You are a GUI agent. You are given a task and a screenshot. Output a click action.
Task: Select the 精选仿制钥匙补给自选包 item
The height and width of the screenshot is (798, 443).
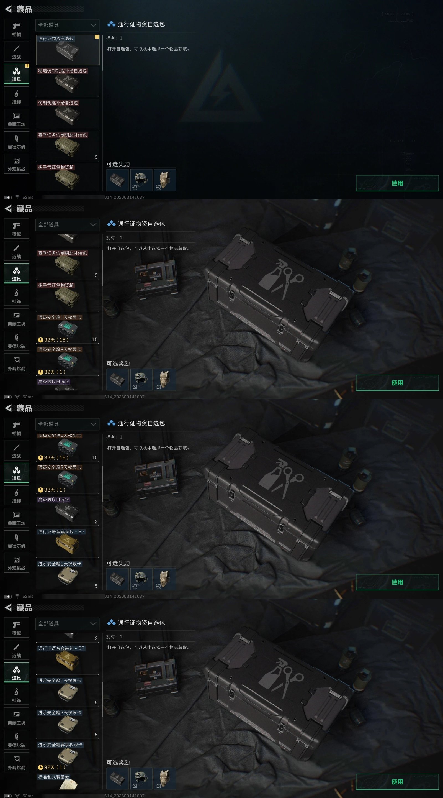68,82
